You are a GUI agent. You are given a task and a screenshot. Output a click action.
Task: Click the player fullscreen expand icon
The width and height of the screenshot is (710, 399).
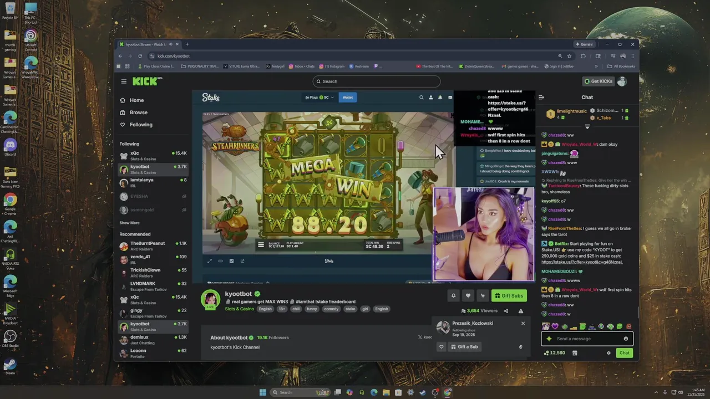coord(209,261)
